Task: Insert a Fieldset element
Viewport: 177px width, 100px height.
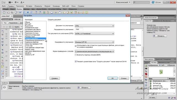Action: (60, 12)
